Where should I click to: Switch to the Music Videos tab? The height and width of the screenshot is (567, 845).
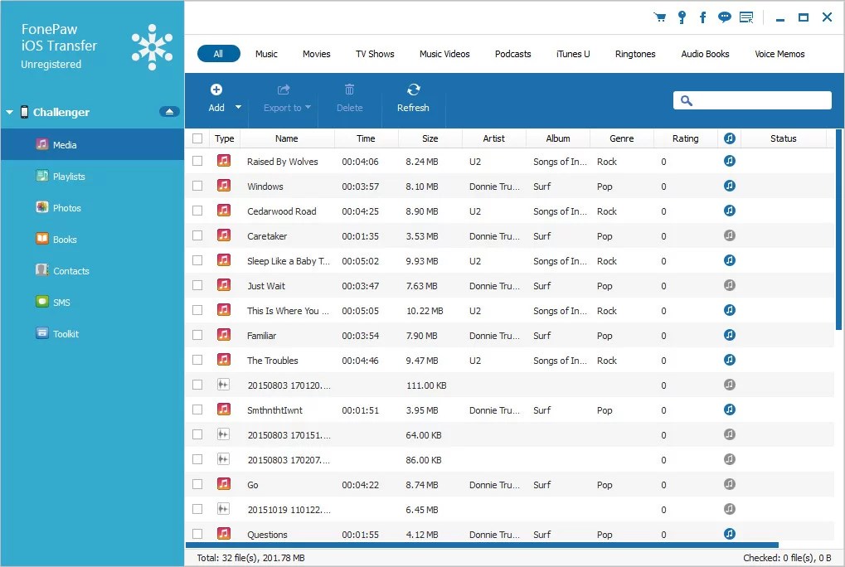coord(444,54)
